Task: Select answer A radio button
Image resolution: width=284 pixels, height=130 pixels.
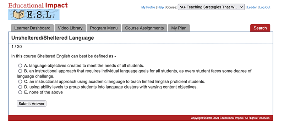Action: point(20,66)
